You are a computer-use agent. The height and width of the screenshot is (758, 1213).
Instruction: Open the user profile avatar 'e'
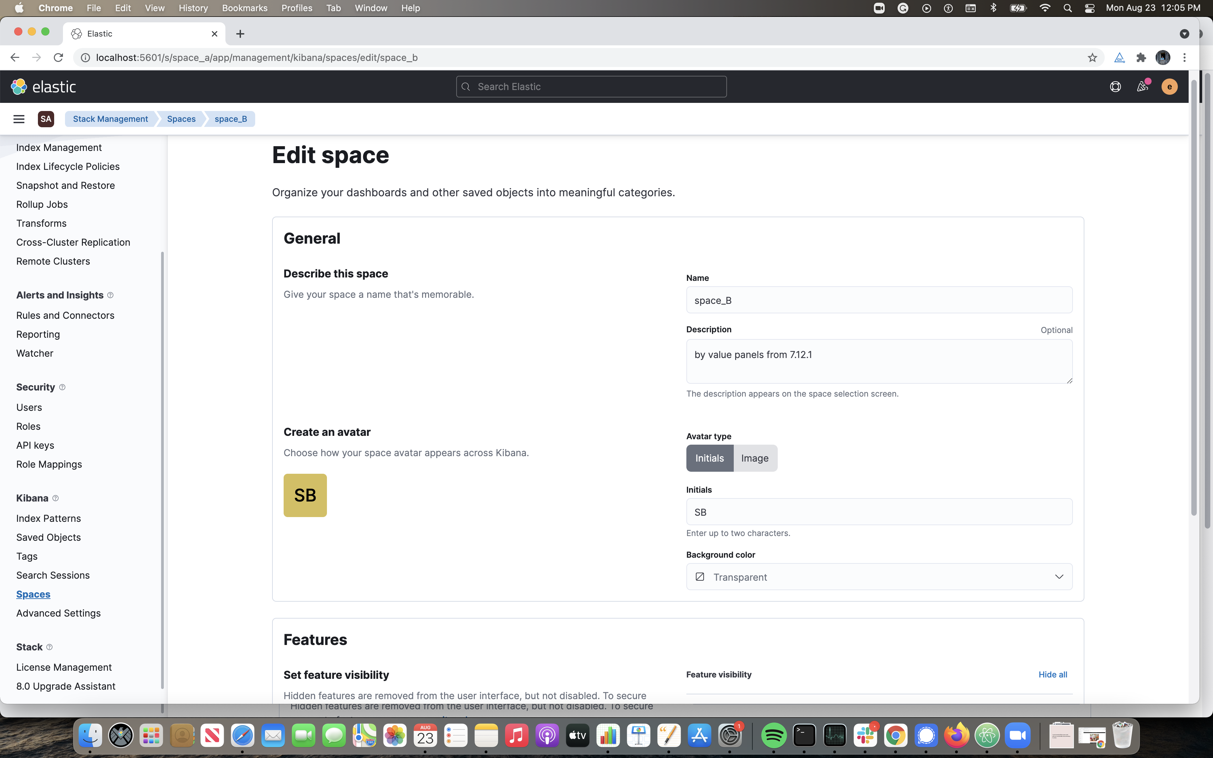1169,87
